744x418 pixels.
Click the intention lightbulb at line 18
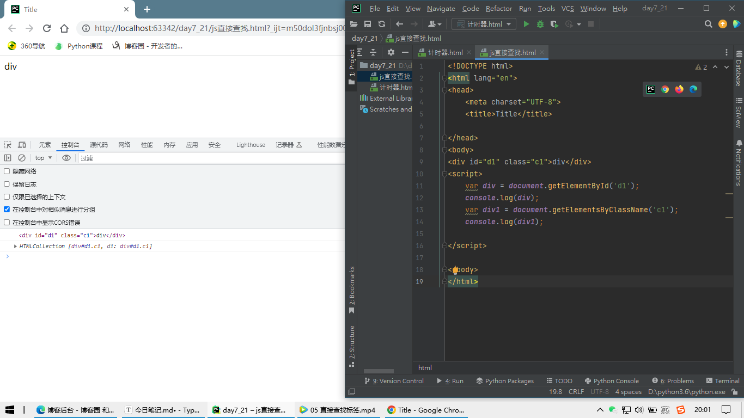click(x=455, y=269)
